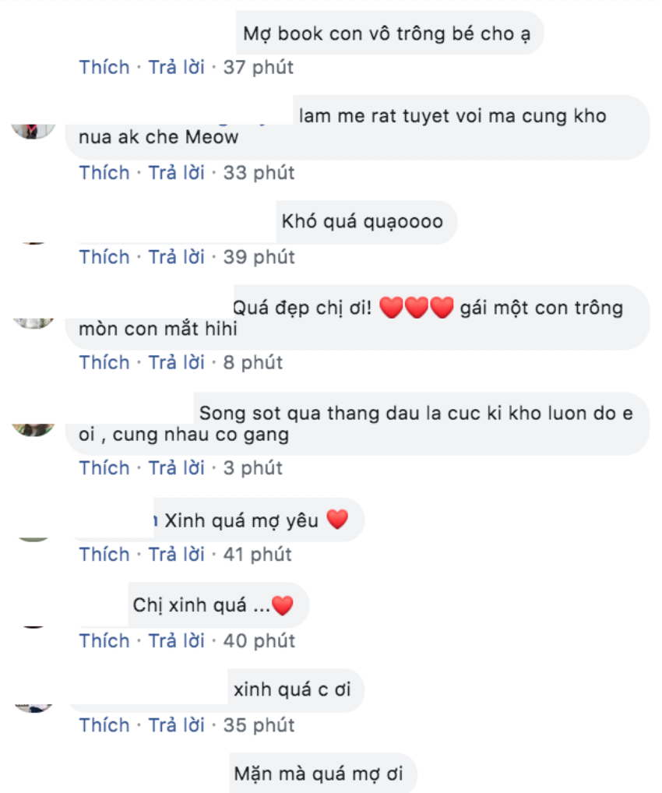The image size is (662, 793).
Task: Click Trả lời under 'Mợ book con' comment
Action: click(x=176, y=68)
